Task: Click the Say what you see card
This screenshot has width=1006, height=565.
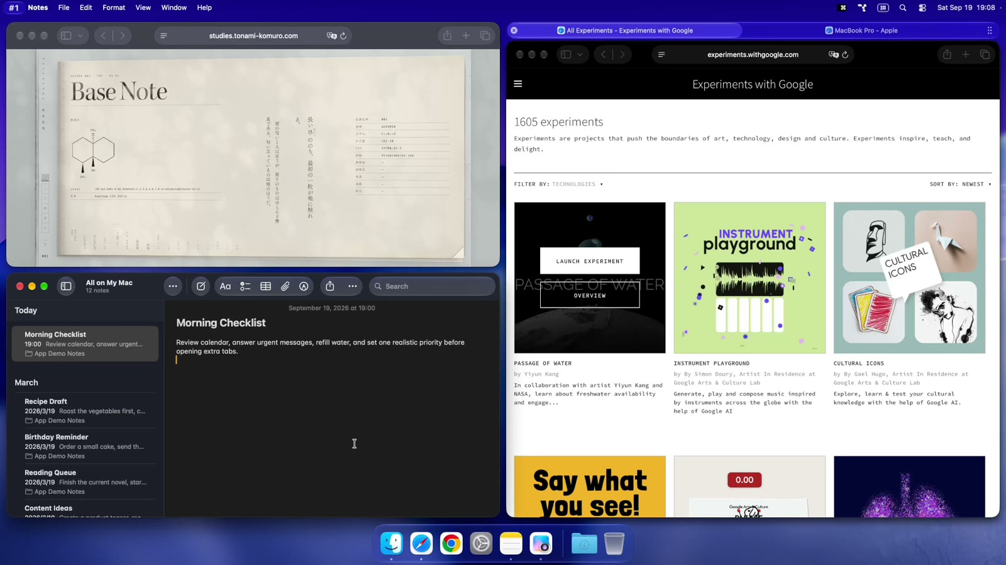Action: point(590,487)
